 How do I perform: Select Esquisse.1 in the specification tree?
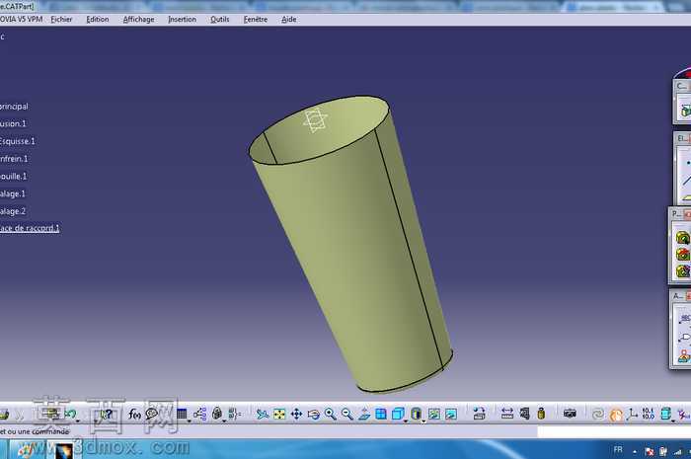click(17, 141)
